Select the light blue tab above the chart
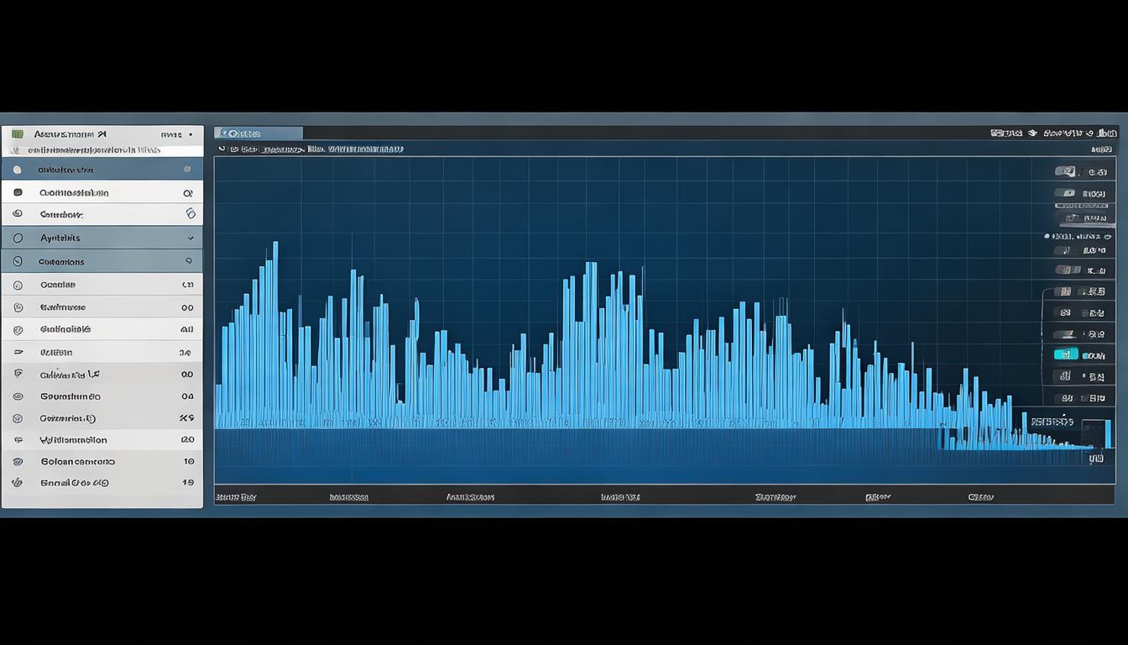This screenshot has width=1128, height=645. 258,134
